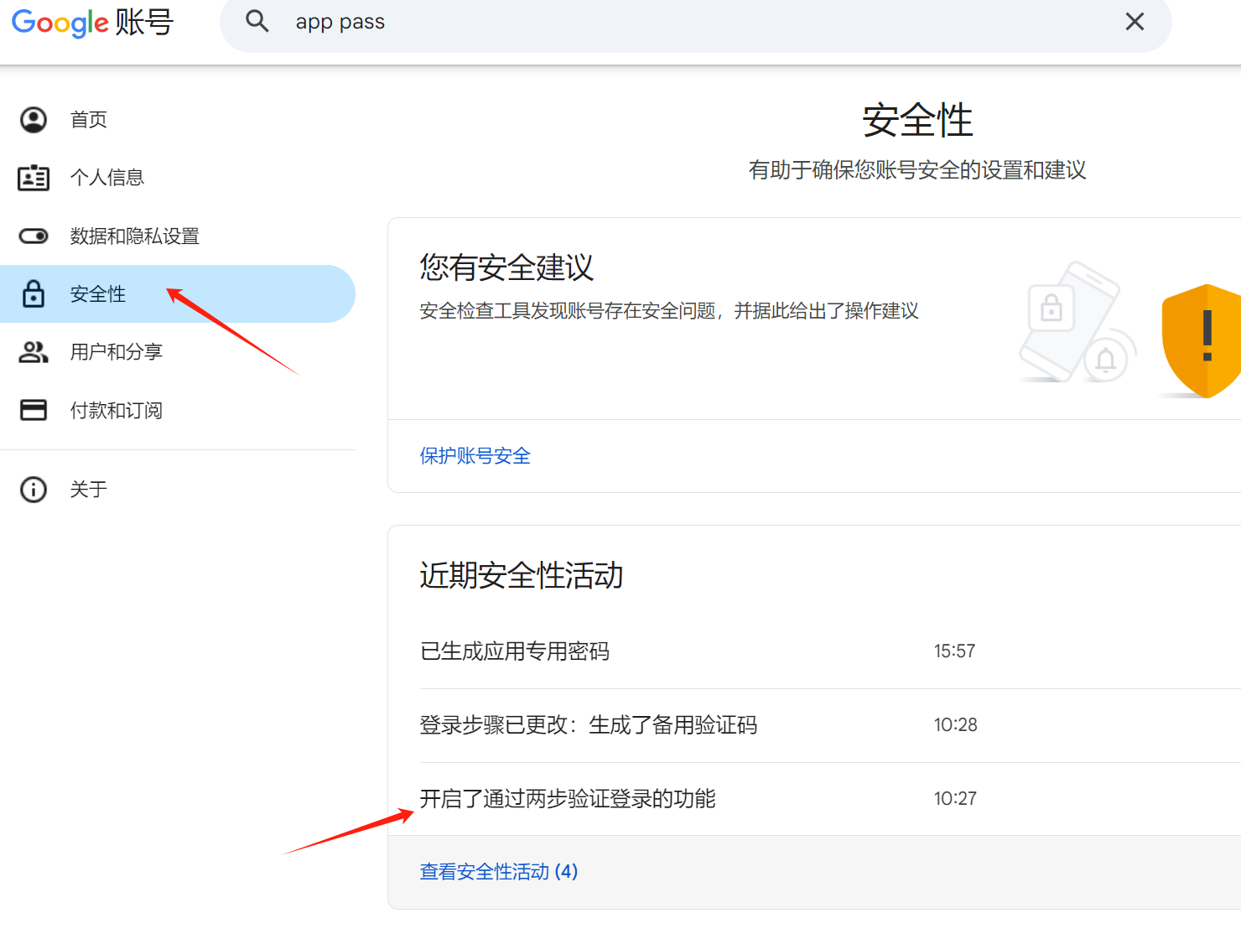
Task: Click the 个人信息 ID card icon
Action: tap(34, 178)
